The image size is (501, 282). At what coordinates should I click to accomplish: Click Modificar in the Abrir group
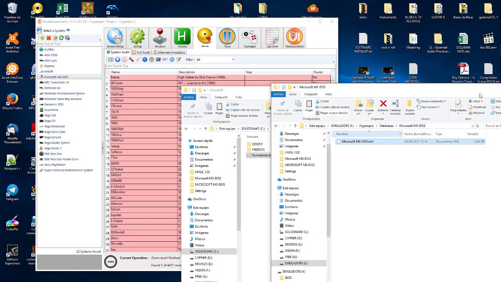[477, 107]
